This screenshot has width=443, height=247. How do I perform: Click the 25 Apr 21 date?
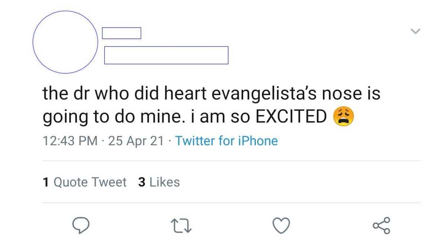[x=136, y=141]
